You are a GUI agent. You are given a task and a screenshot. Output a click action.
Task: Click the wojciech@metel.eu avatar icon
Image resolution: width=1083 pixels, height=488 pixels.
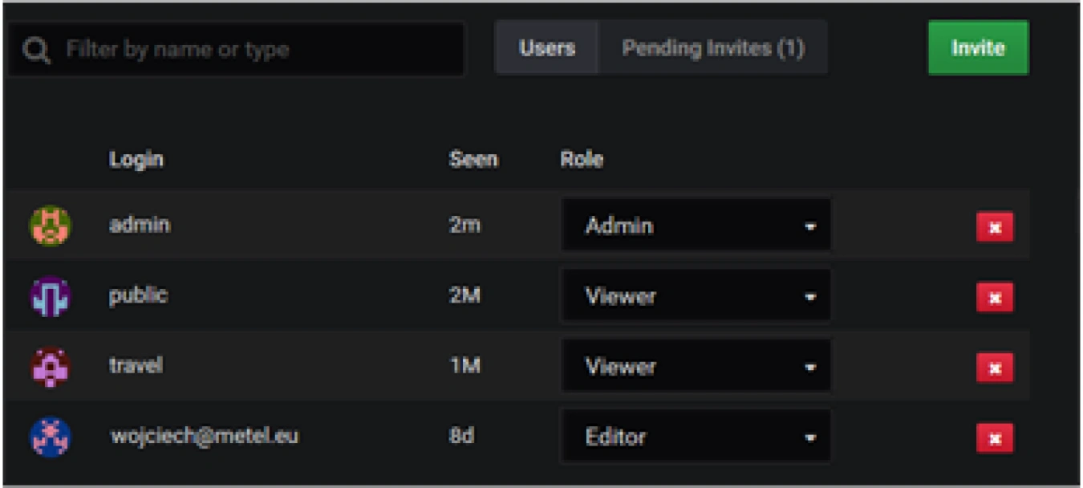tap(50, 437)
